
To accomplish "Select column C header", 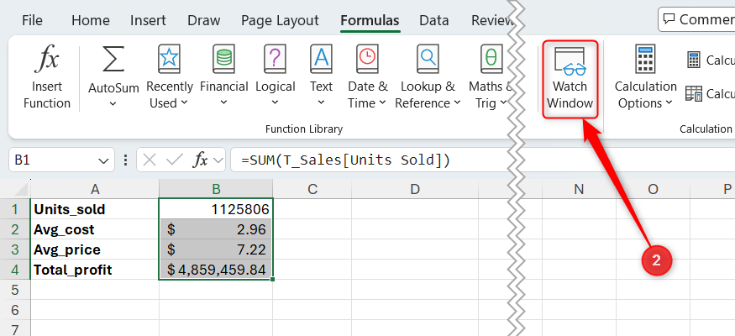I will 312,189.
